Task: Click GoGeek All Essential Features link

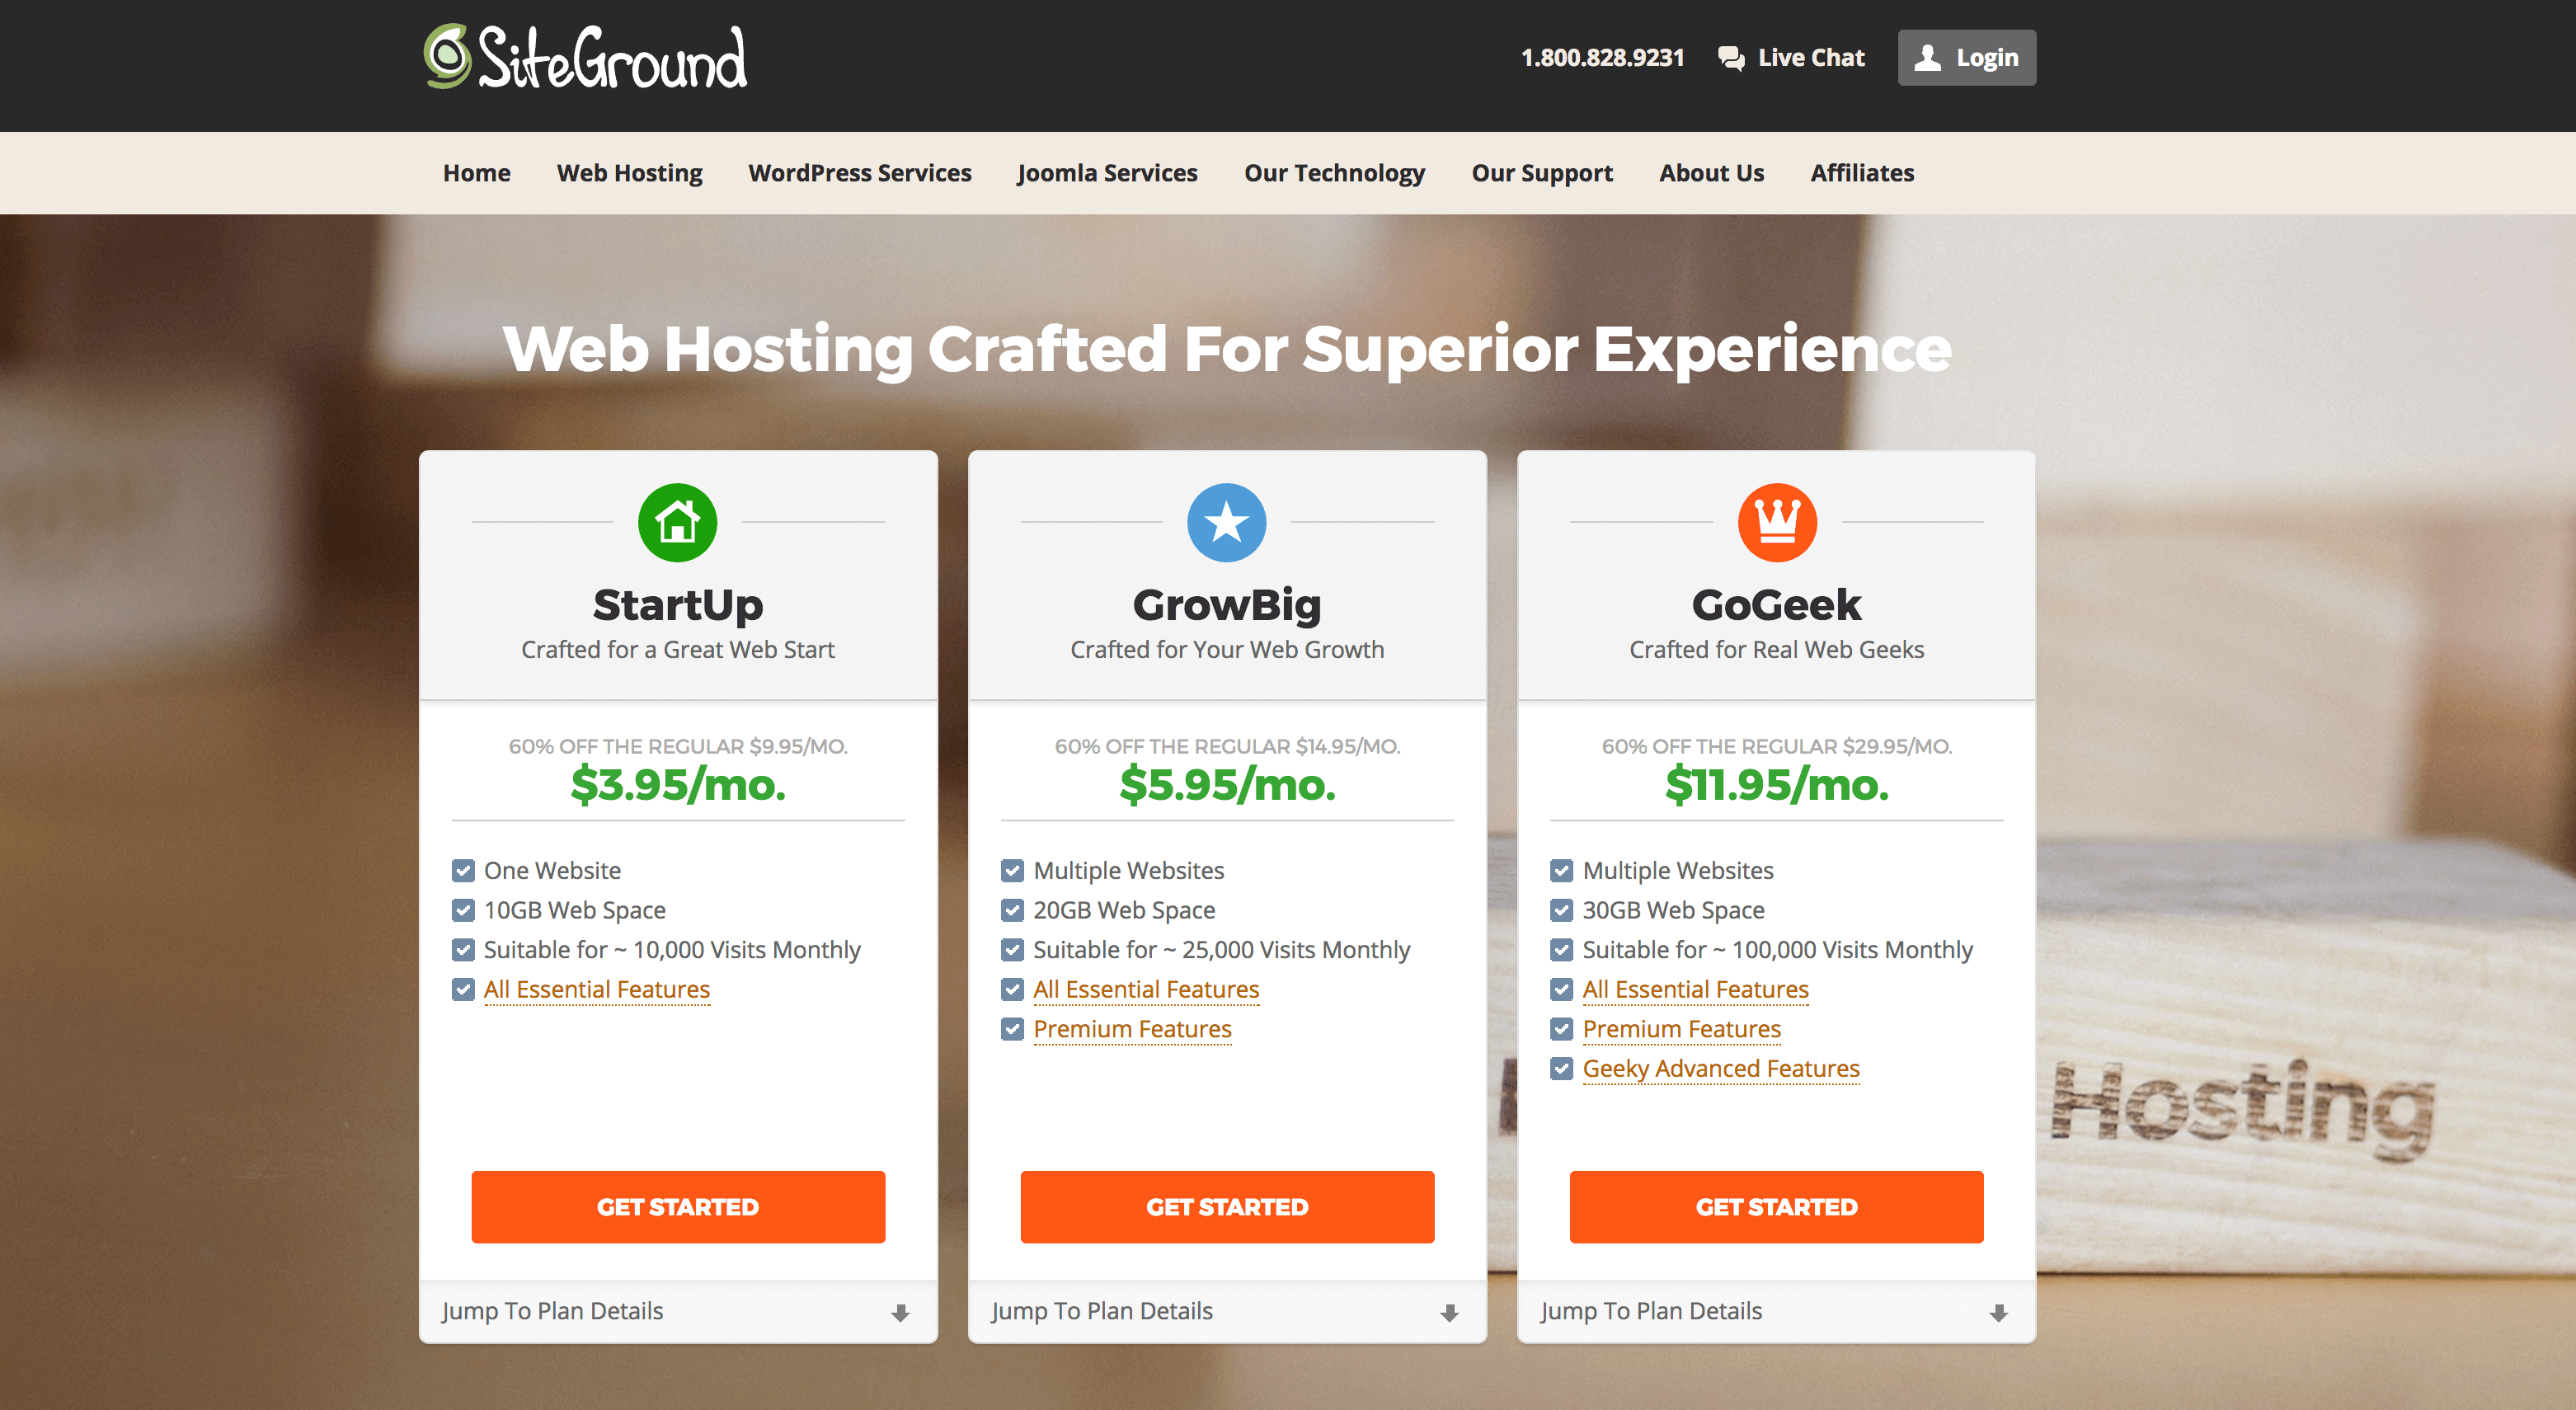Action: [x=1695, y=989]
